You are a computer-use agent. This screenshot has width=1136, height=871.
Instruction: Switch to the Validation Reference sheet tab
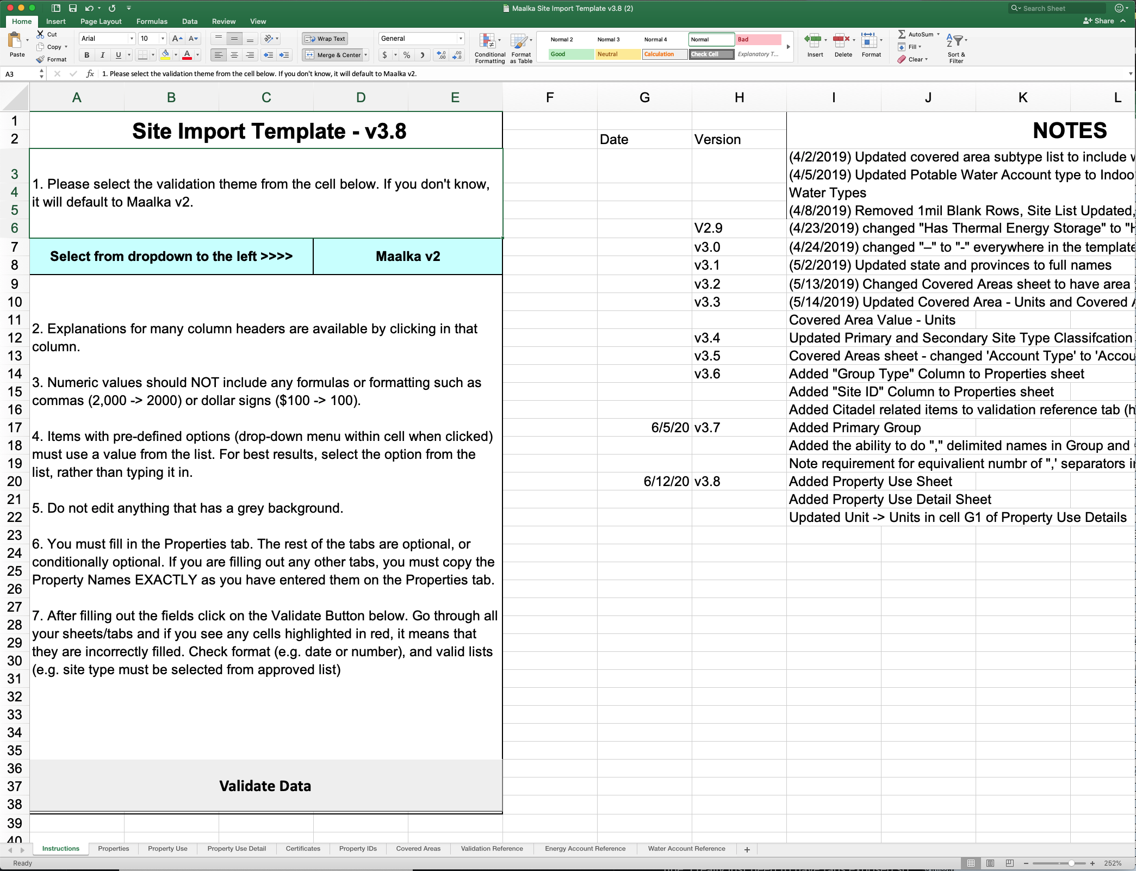click(x=492, y=849)
